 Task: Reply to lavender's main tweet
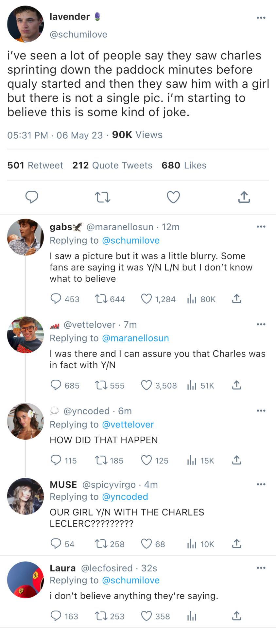click(32, 197)
